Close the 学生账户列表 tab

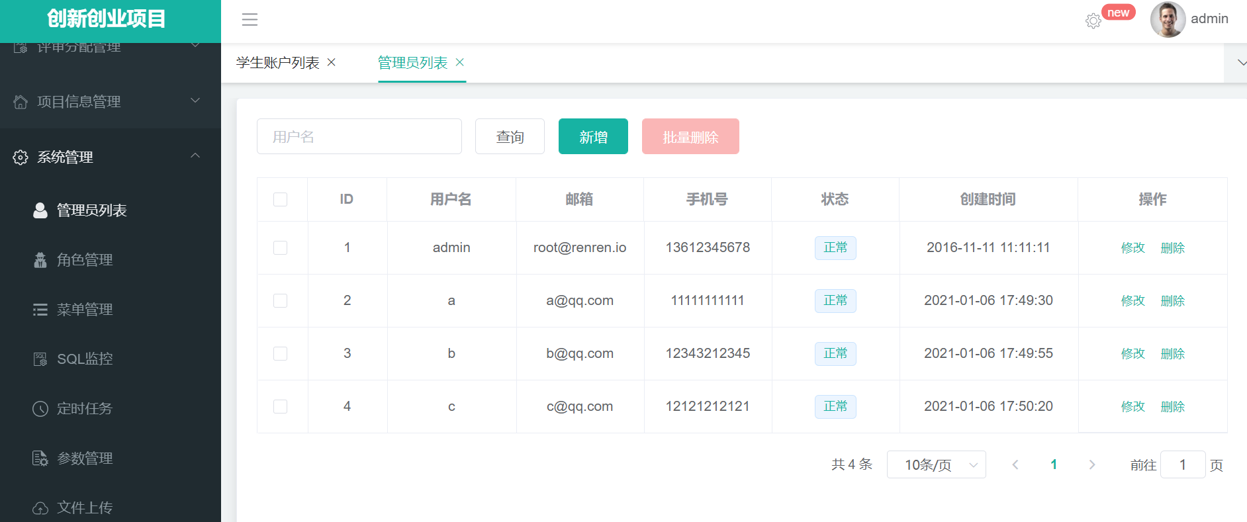332,62
